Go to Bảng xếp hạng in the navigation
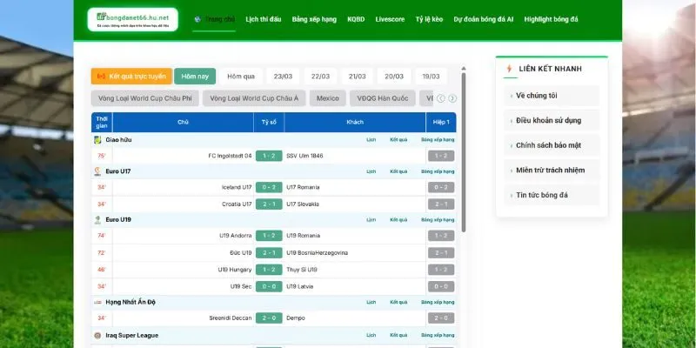 point(314,19)
